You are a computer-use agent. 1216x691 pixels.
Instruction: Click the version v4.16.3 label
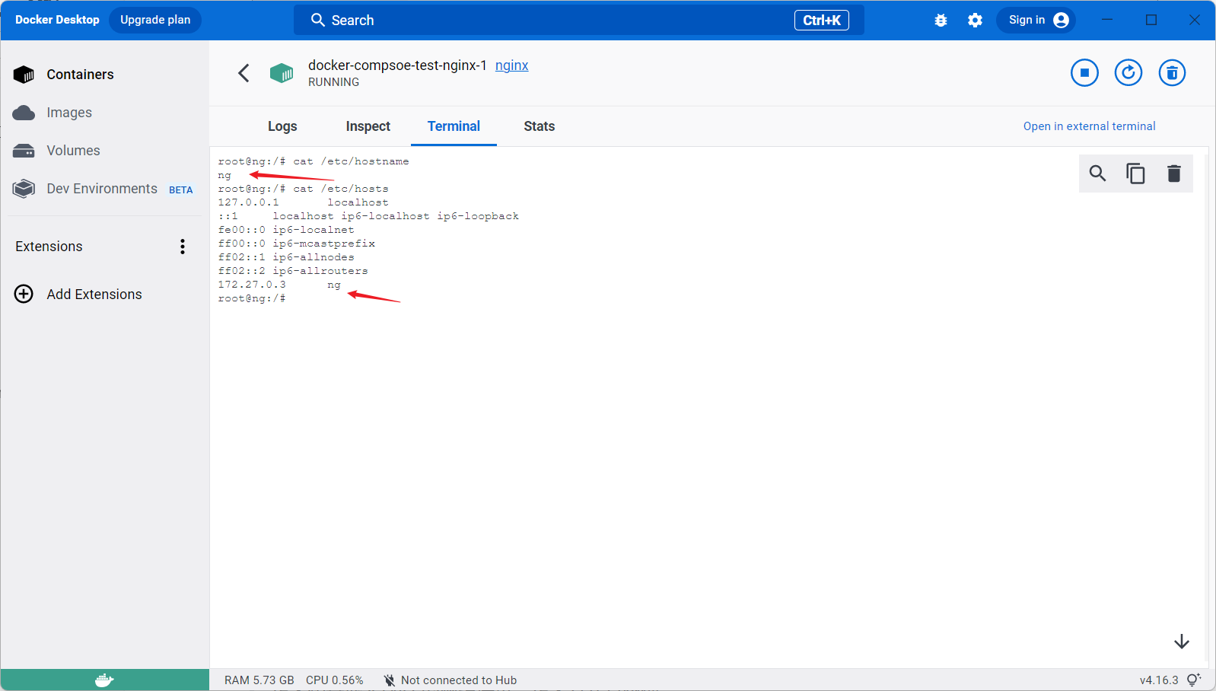click(x=1159, y=680)
